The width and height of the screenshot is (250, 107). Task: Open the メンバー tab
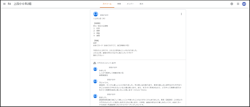[130, 4]
